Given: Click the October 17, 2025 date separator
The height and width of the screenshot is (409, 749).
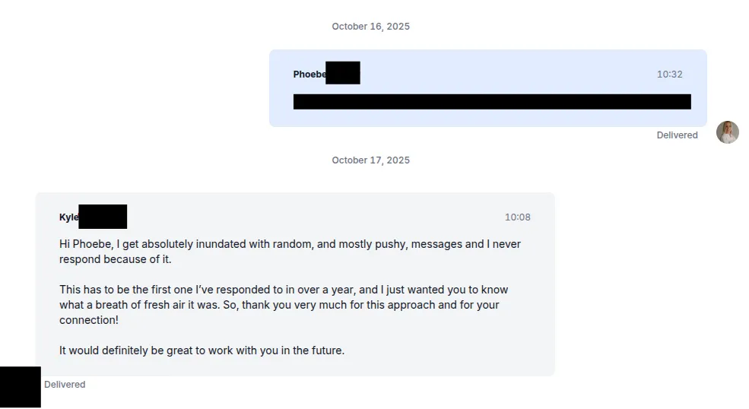Looking at the screenshot, I should tap(370, 160).
